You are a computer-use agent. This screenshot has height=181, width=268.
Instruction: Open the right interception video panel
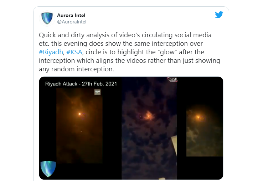205,131
